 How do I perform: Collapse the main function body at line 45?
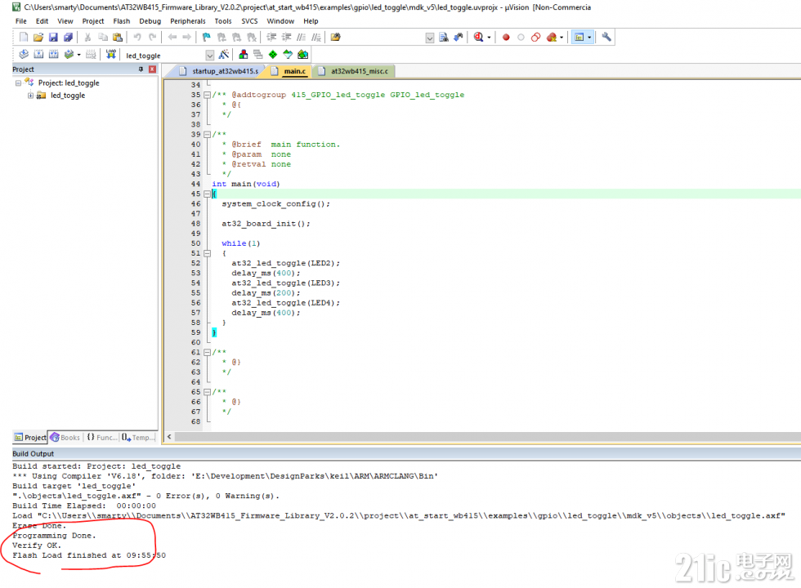click(x=207, y=194)
